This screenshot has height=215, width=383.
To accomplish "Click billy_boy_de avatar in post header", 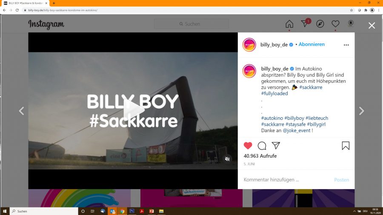I will 249,45.
